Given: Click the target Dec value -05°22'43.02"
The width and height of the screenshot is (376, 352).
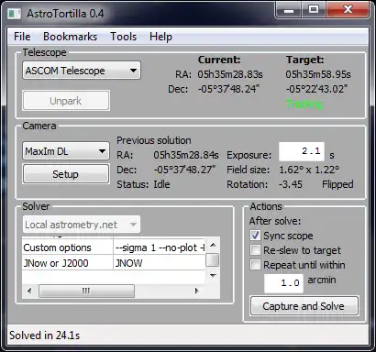Looking at the screenshot, I should 316,89.
